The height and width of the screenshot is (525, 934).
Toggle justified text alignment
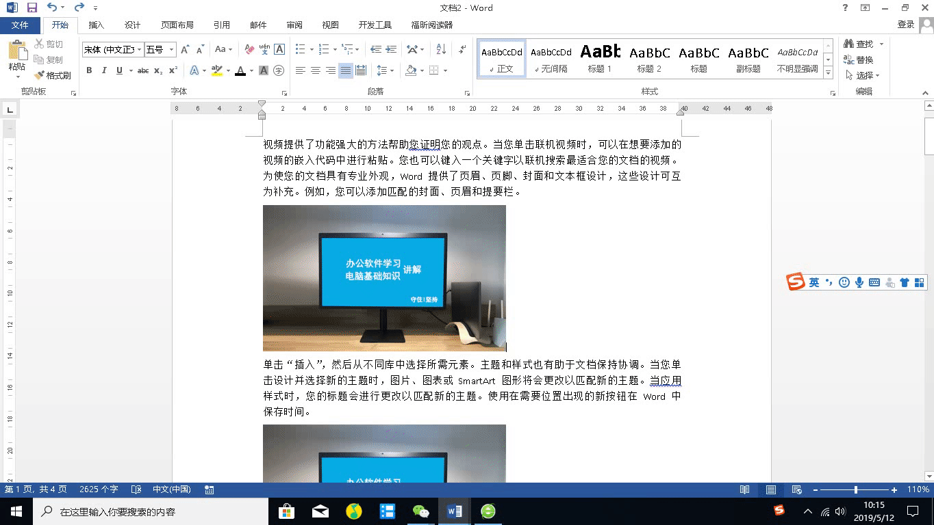click(x=346, y=70)
